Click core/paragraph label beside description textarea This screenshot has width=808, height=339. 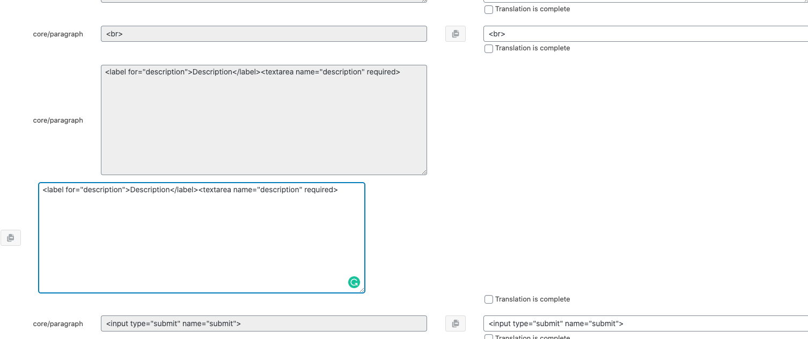[58, 120]
